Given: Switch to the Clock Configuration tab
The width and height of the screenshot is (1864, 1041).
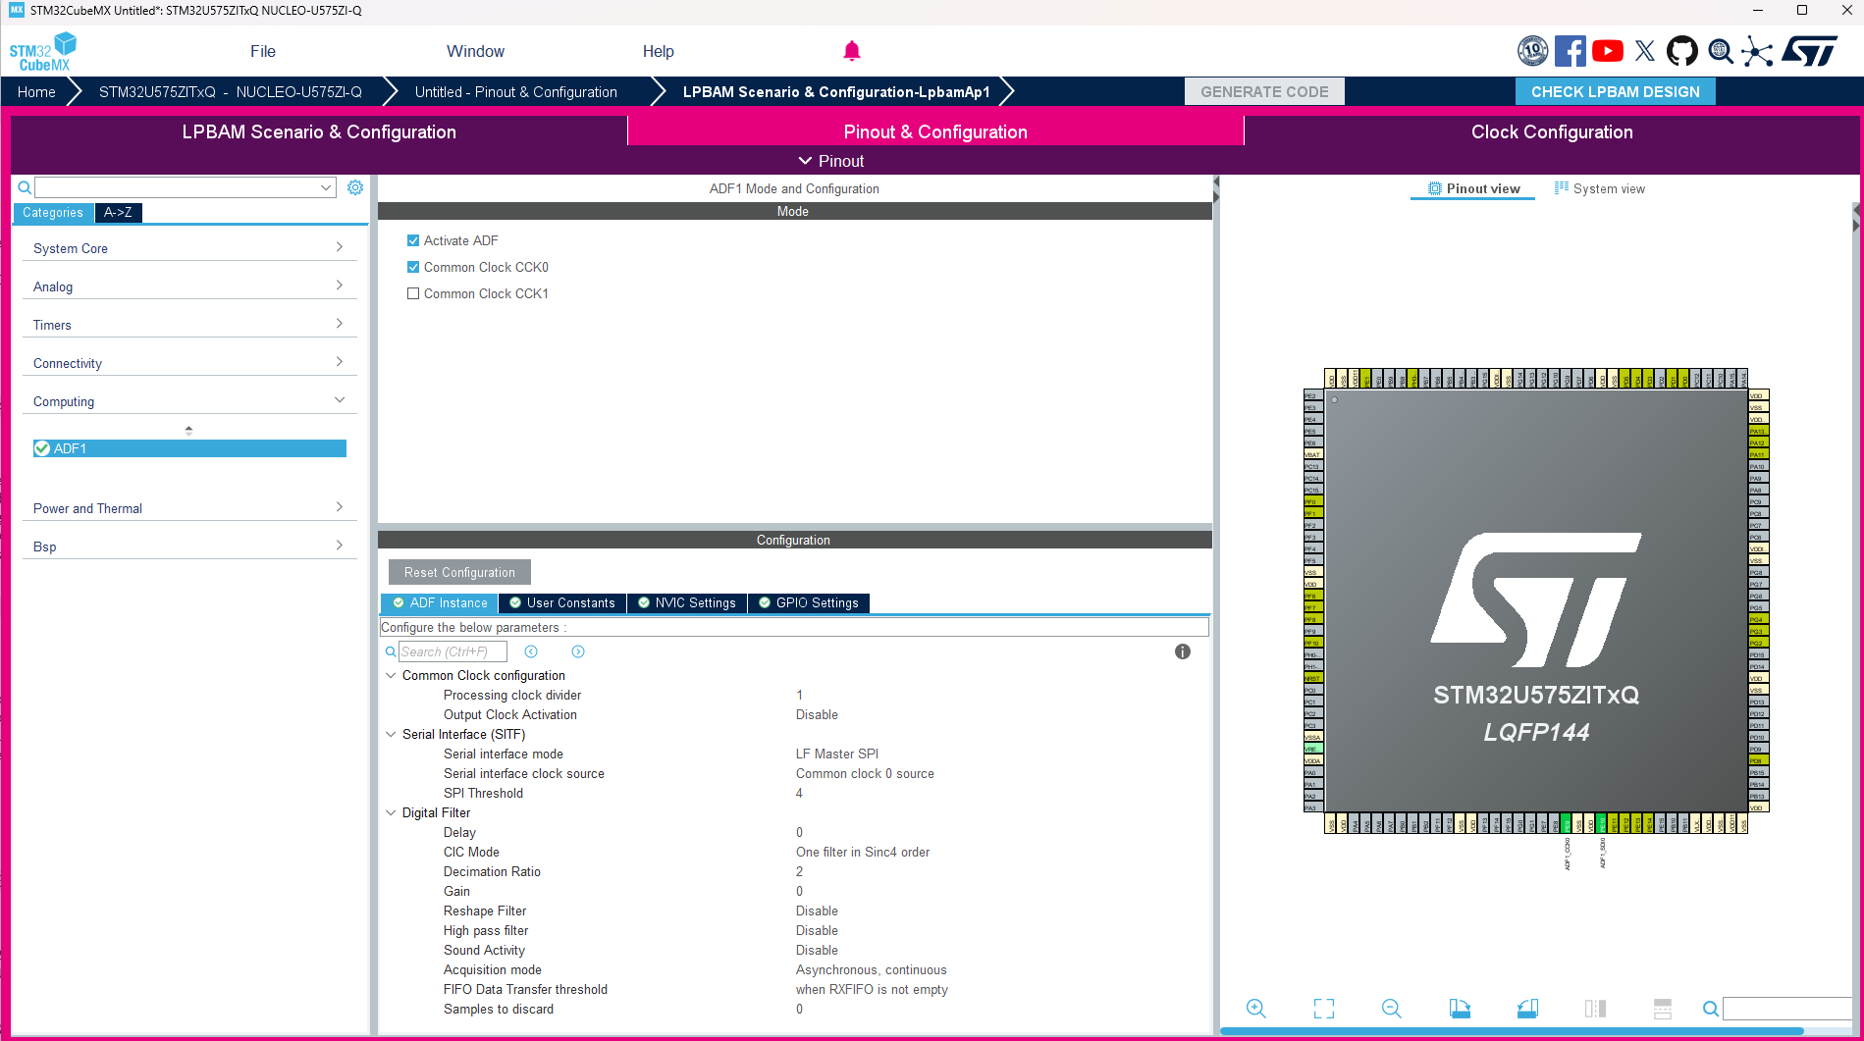Looking at the screenshot, I should (x=1551, y=130).
